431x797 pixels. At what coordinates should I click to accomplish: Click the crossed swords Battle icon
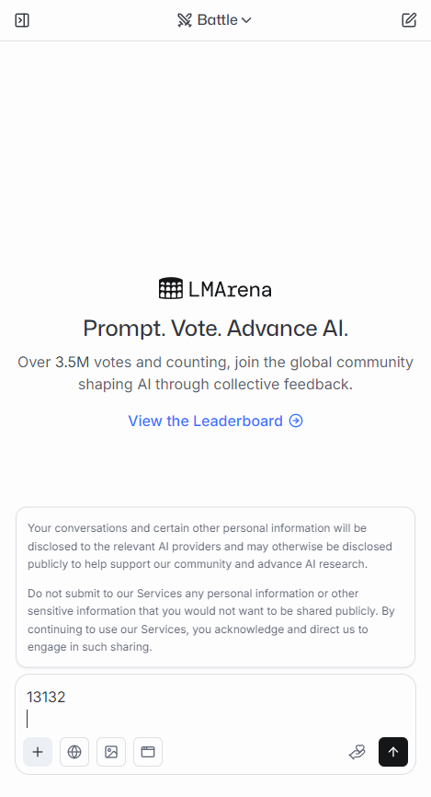point(185,20)
